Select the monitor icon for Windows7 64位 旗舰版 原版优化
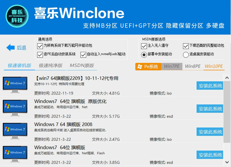 coord(15,108)
